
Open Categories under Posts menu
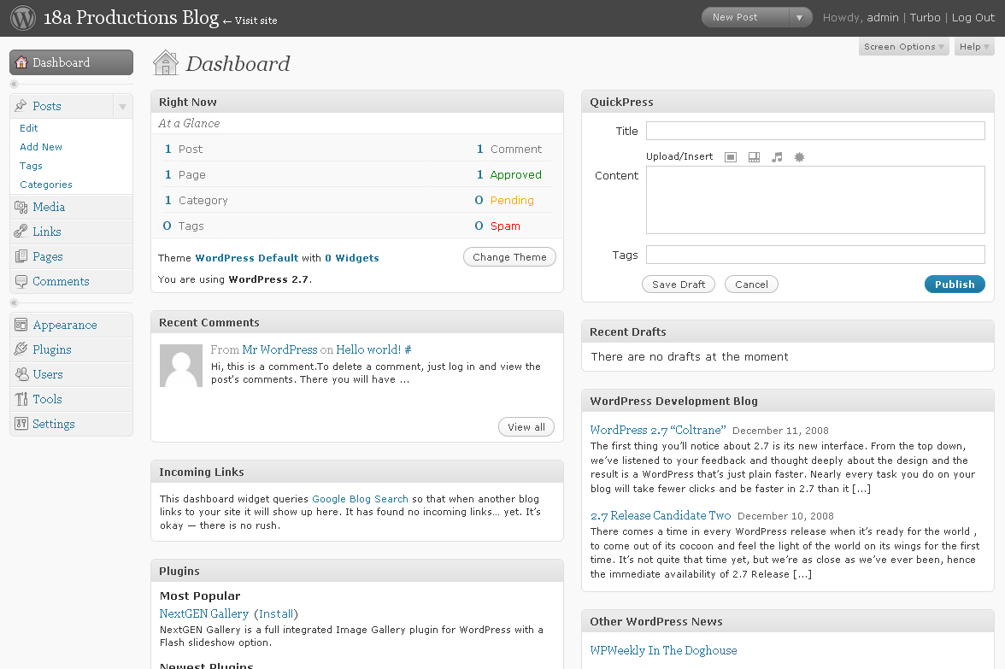pos(46,185)
